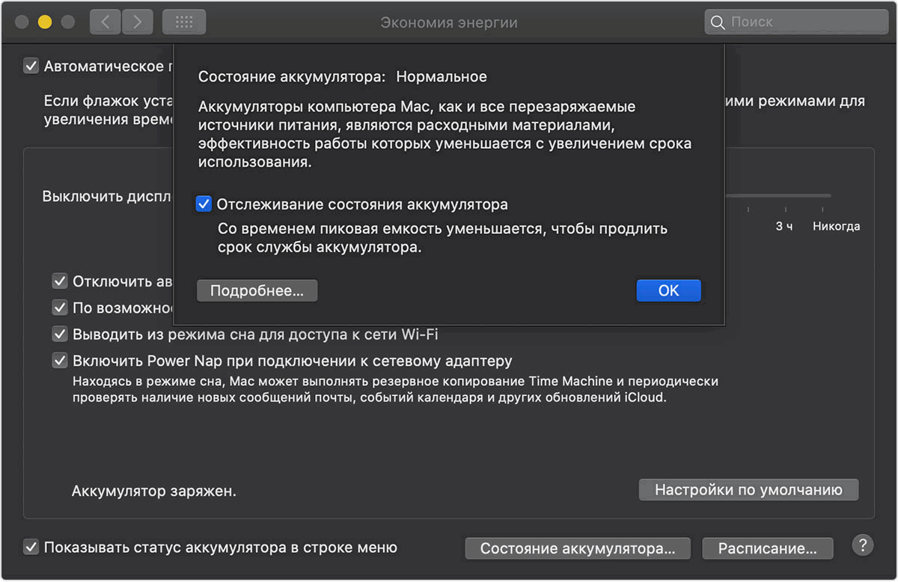Disable Отслеживание состояния аккумулятора checkbox
Image resolution: width=898 pixels, height=582 pixels.
click(204, 203)
